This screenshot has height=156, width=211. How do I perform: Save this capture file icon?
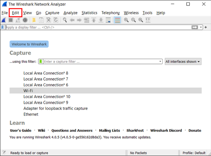tap(41, 20)
